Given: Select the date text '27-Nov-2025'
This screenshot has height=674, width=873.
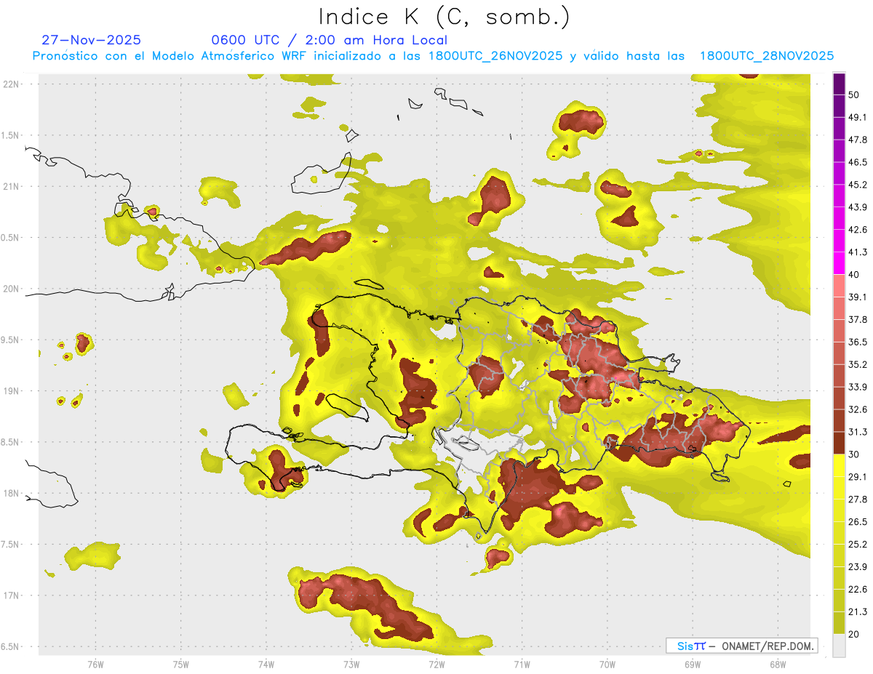Looking at the screenshot, I should [x=92, y=40].
